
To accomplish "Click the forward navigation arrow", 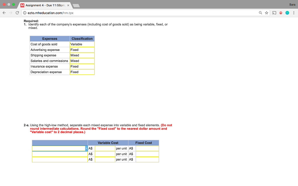I will [11, 13].
